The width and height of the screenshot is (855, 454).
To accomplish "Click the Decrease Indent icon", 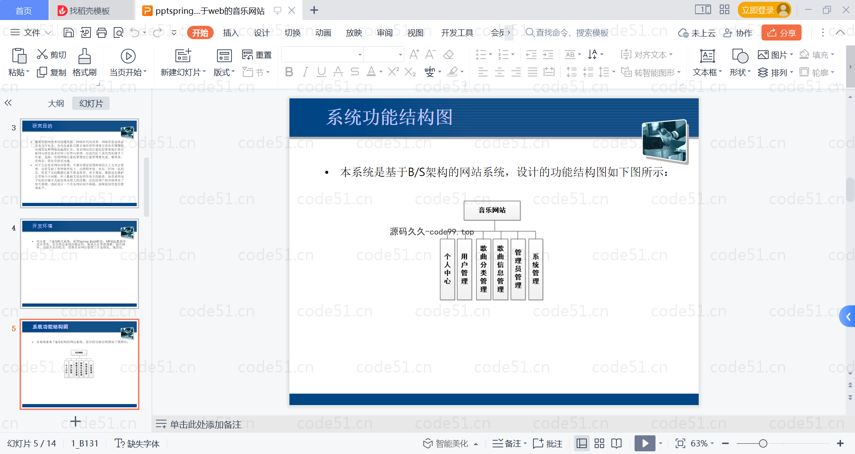I will [x=531, y=55].
